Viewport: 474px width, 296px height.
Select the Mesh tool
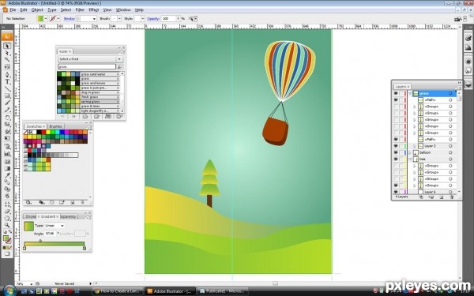tap(7, 162)
